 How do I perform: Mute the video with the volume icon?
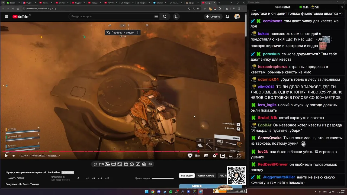[14, 156]
